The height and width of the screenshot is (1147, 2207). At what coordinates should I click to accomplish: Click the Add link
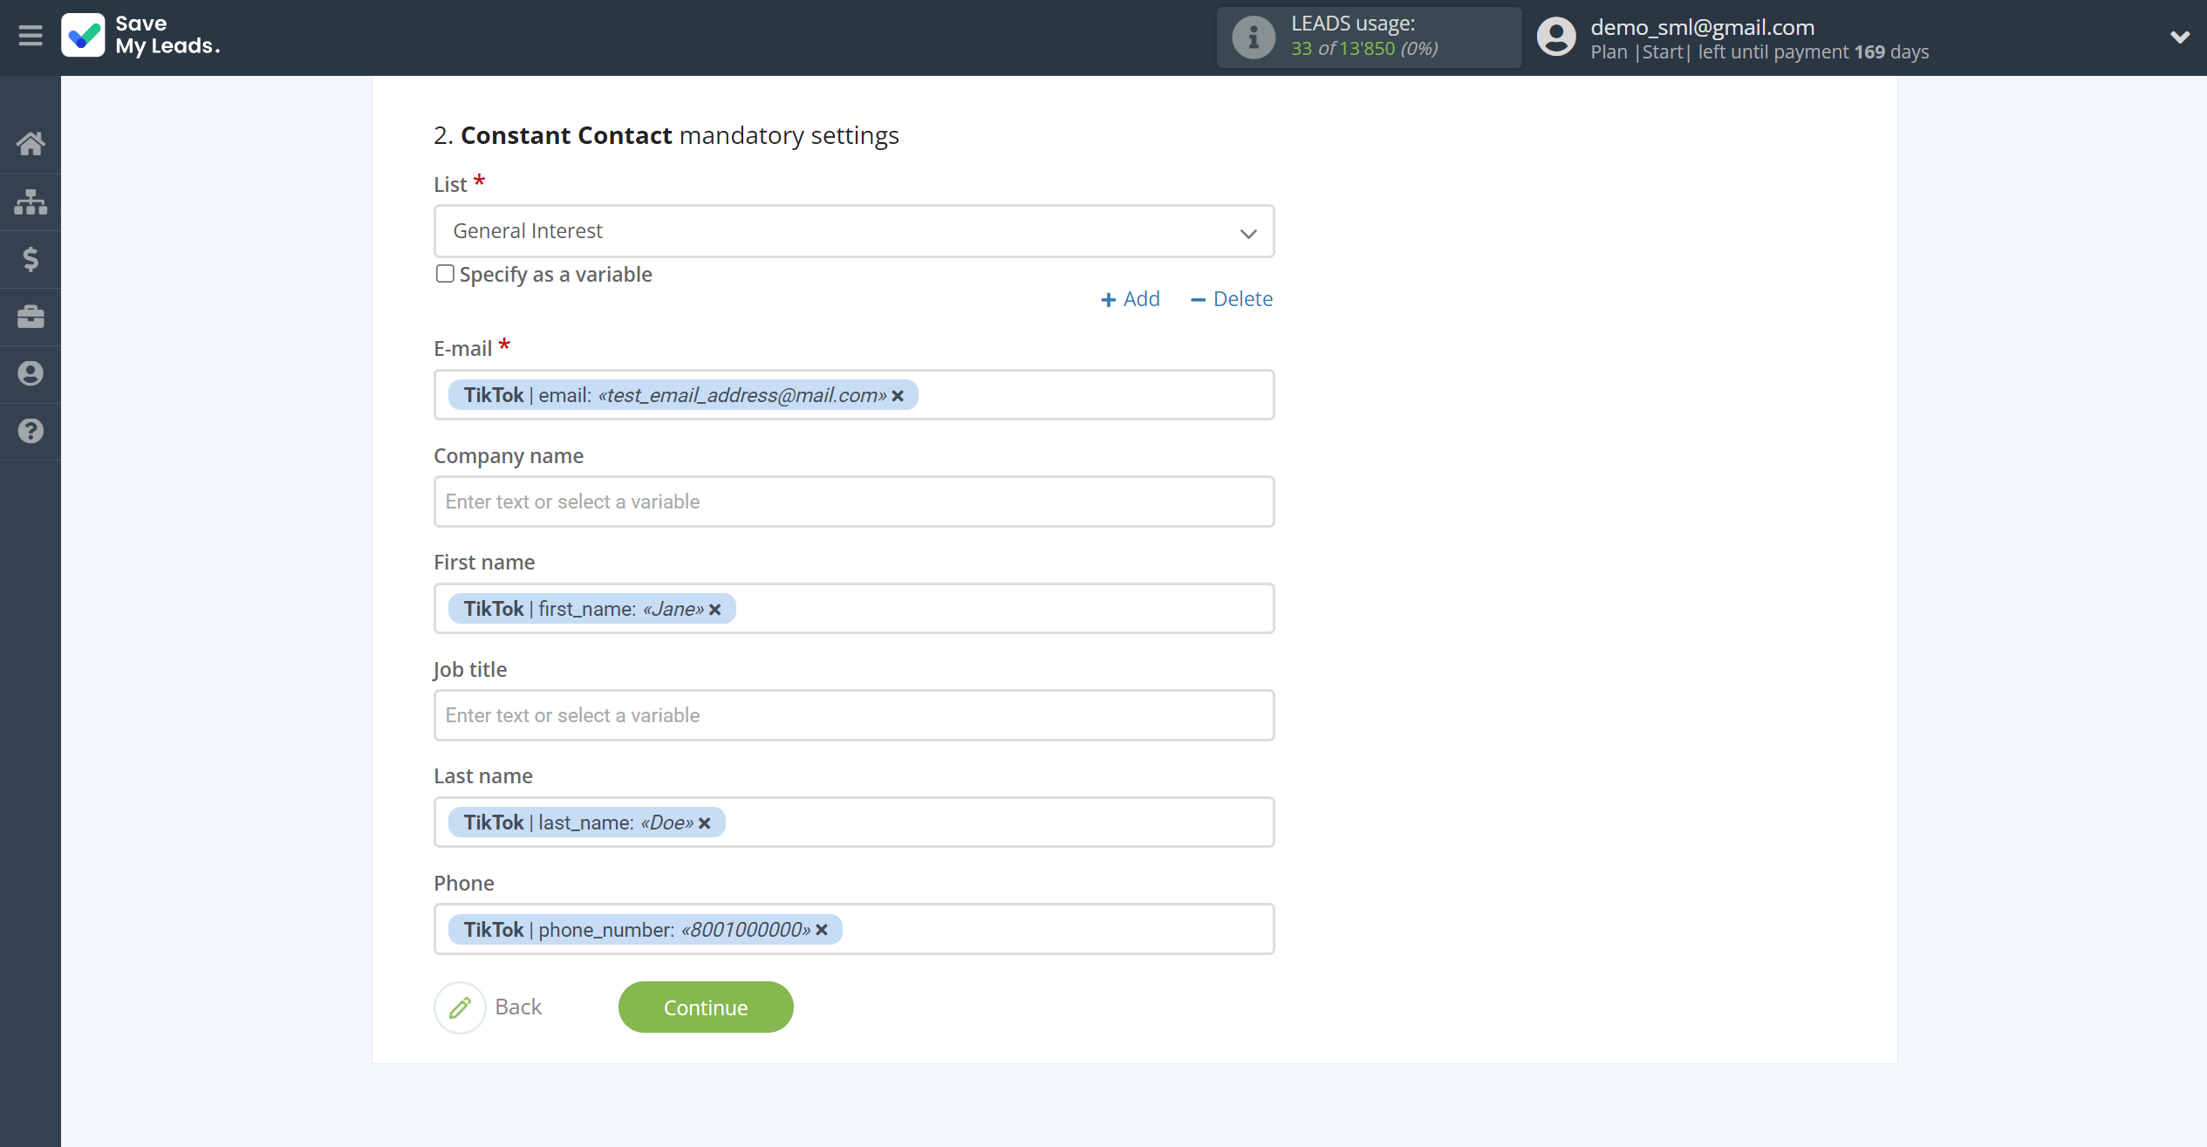click(x=1131, y=299)
